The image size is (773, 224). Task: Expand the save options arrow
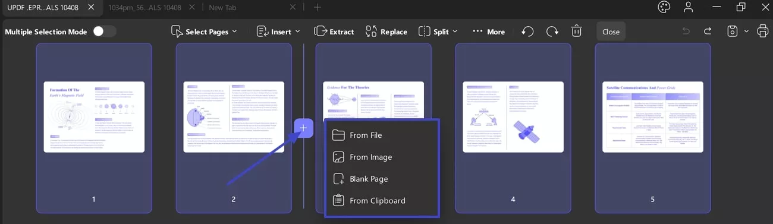point(746,31)
